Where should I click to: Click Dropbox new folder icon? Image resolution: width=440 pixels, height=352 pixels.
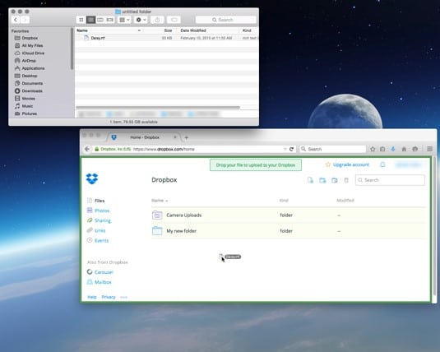click(x=322, y=180)
